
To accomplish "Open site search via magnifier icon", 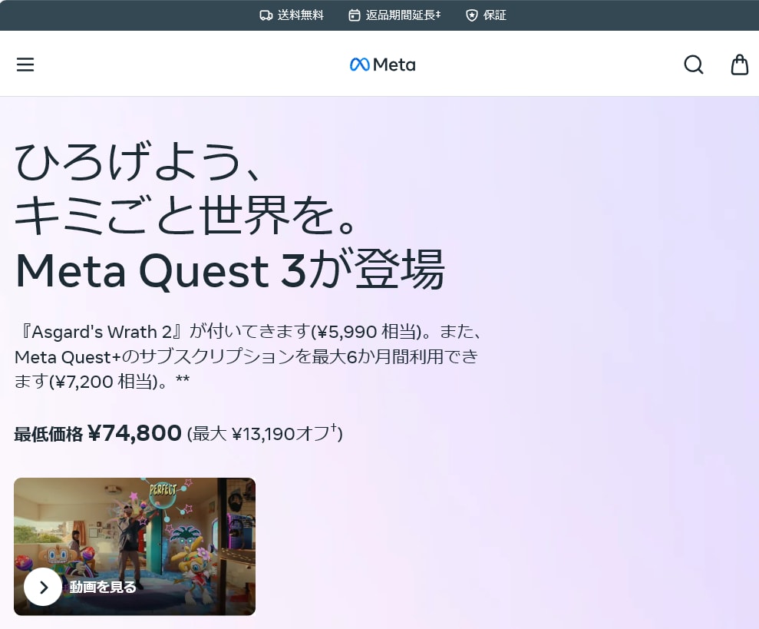I will click(693, 65).
